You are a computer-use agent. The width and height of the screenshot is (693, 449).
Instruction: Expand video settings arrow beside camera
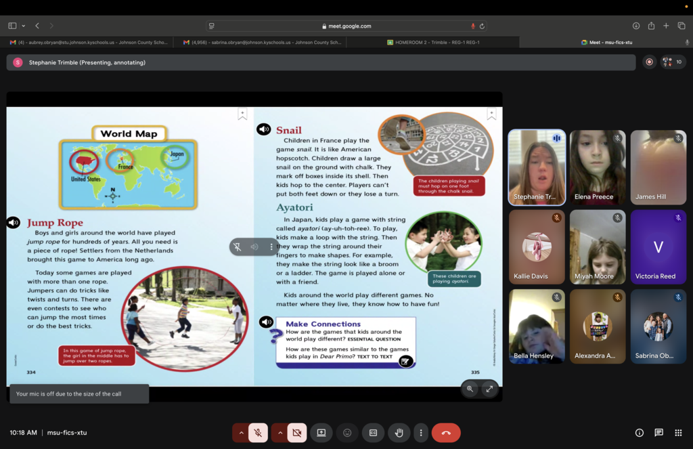(279, 433)
